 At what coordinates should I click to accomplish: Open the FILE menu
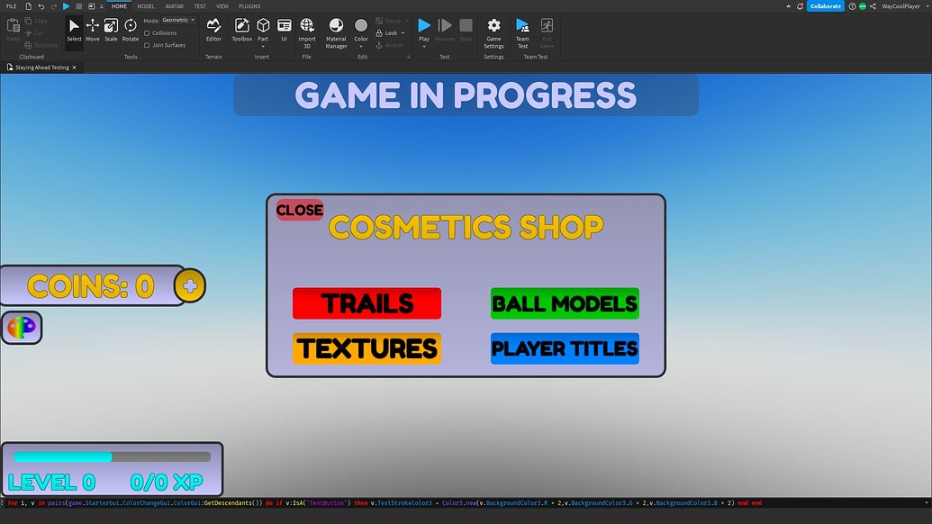click(11, 5)
